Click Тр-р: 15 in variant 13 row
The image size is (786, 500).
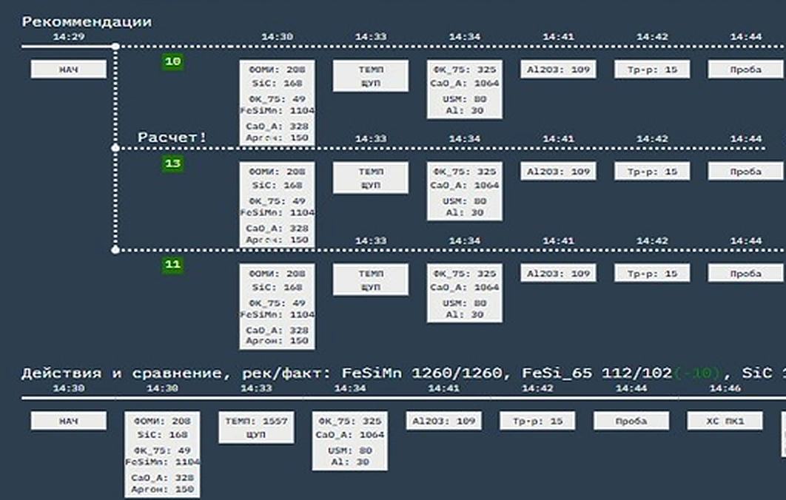(x=652, y=171)
